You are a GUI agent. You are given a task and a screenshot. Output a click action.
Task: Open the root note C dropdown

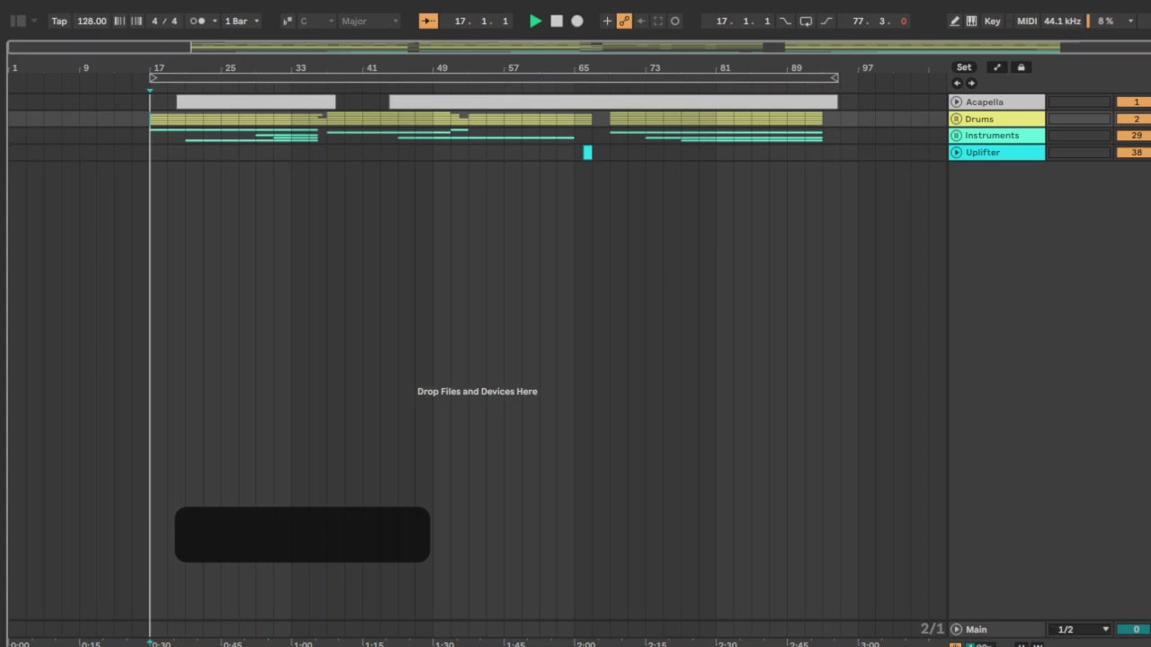317,21
